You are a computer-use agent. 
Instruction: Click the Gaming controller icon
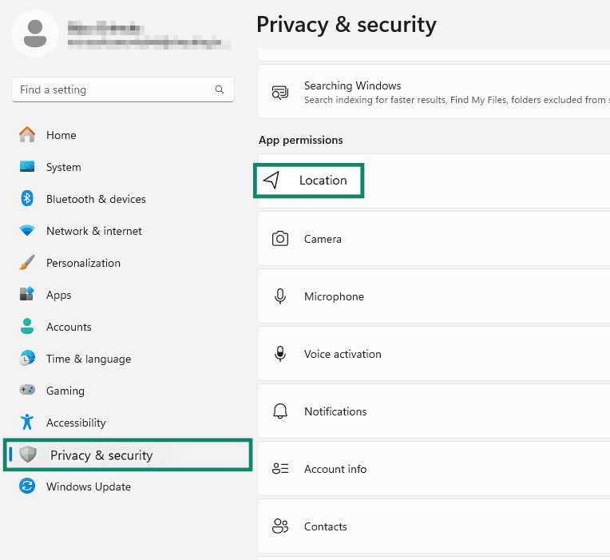coord(27,389)
